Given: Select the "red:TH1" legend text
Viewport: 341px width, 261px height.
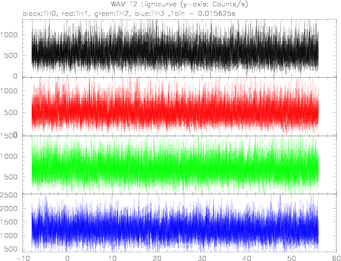Looking at the screenshot, I should click(x=76, y=14).
